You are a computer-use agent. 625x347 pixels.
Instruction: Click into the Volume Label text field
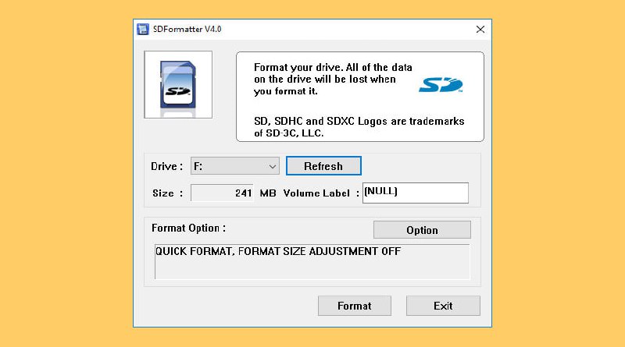tap(416, 193)
